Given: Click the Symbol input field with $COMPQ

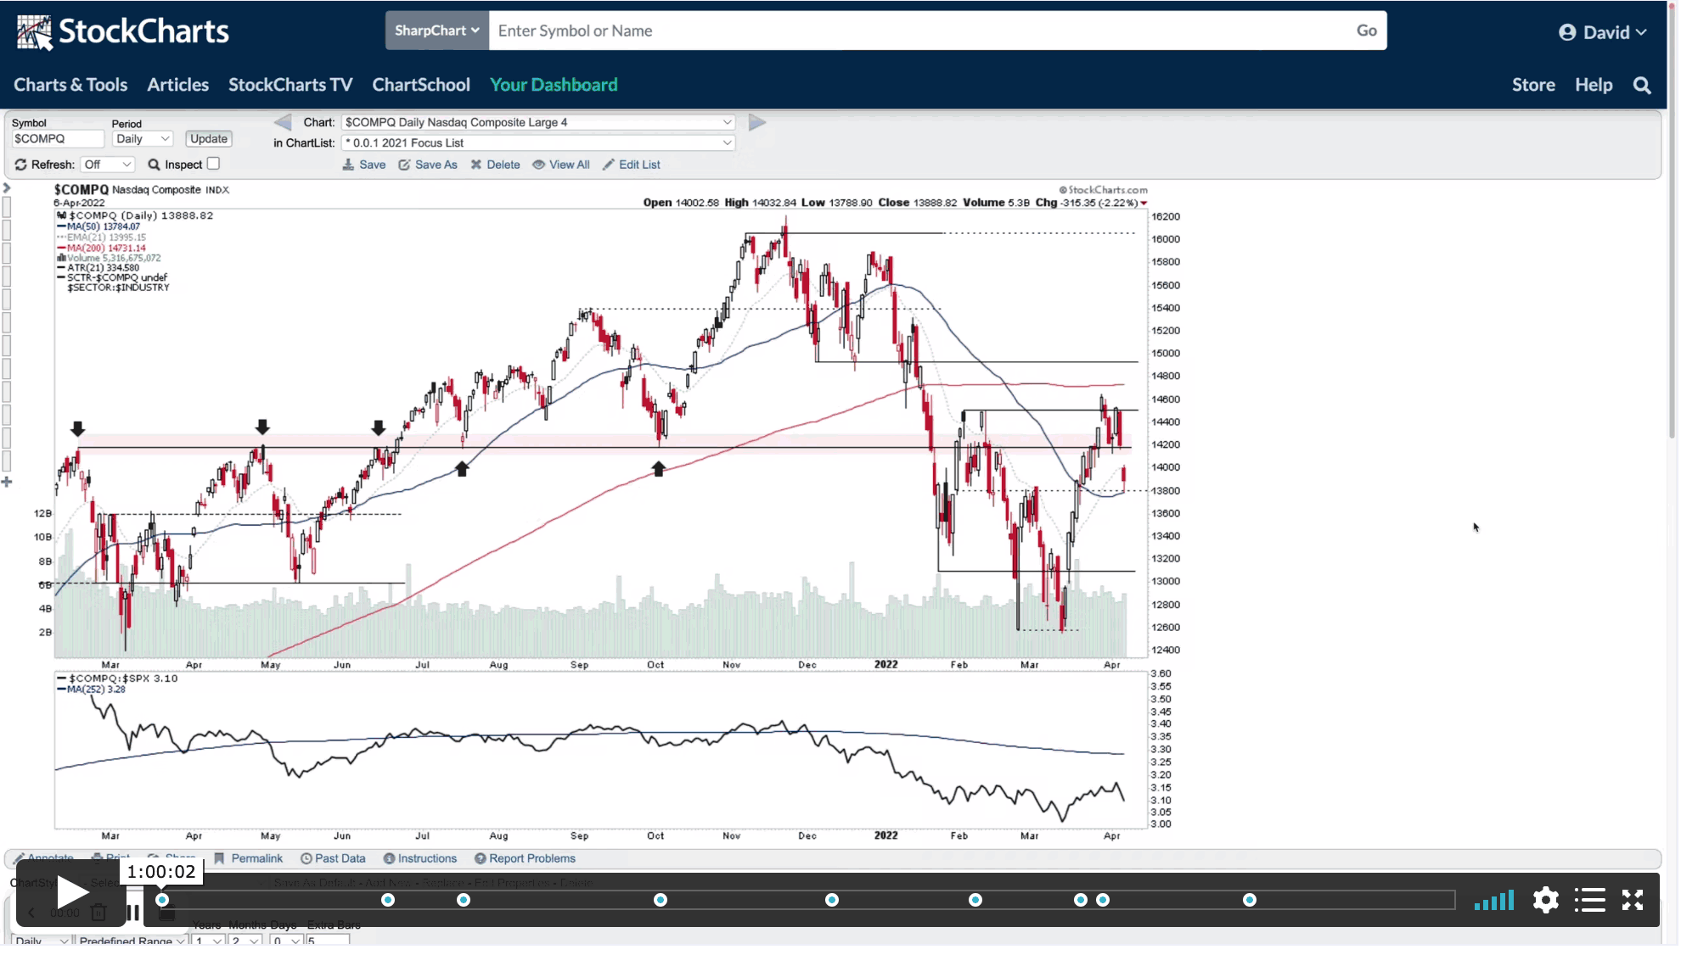Looking at the screenshot, I should coord(57,139).
